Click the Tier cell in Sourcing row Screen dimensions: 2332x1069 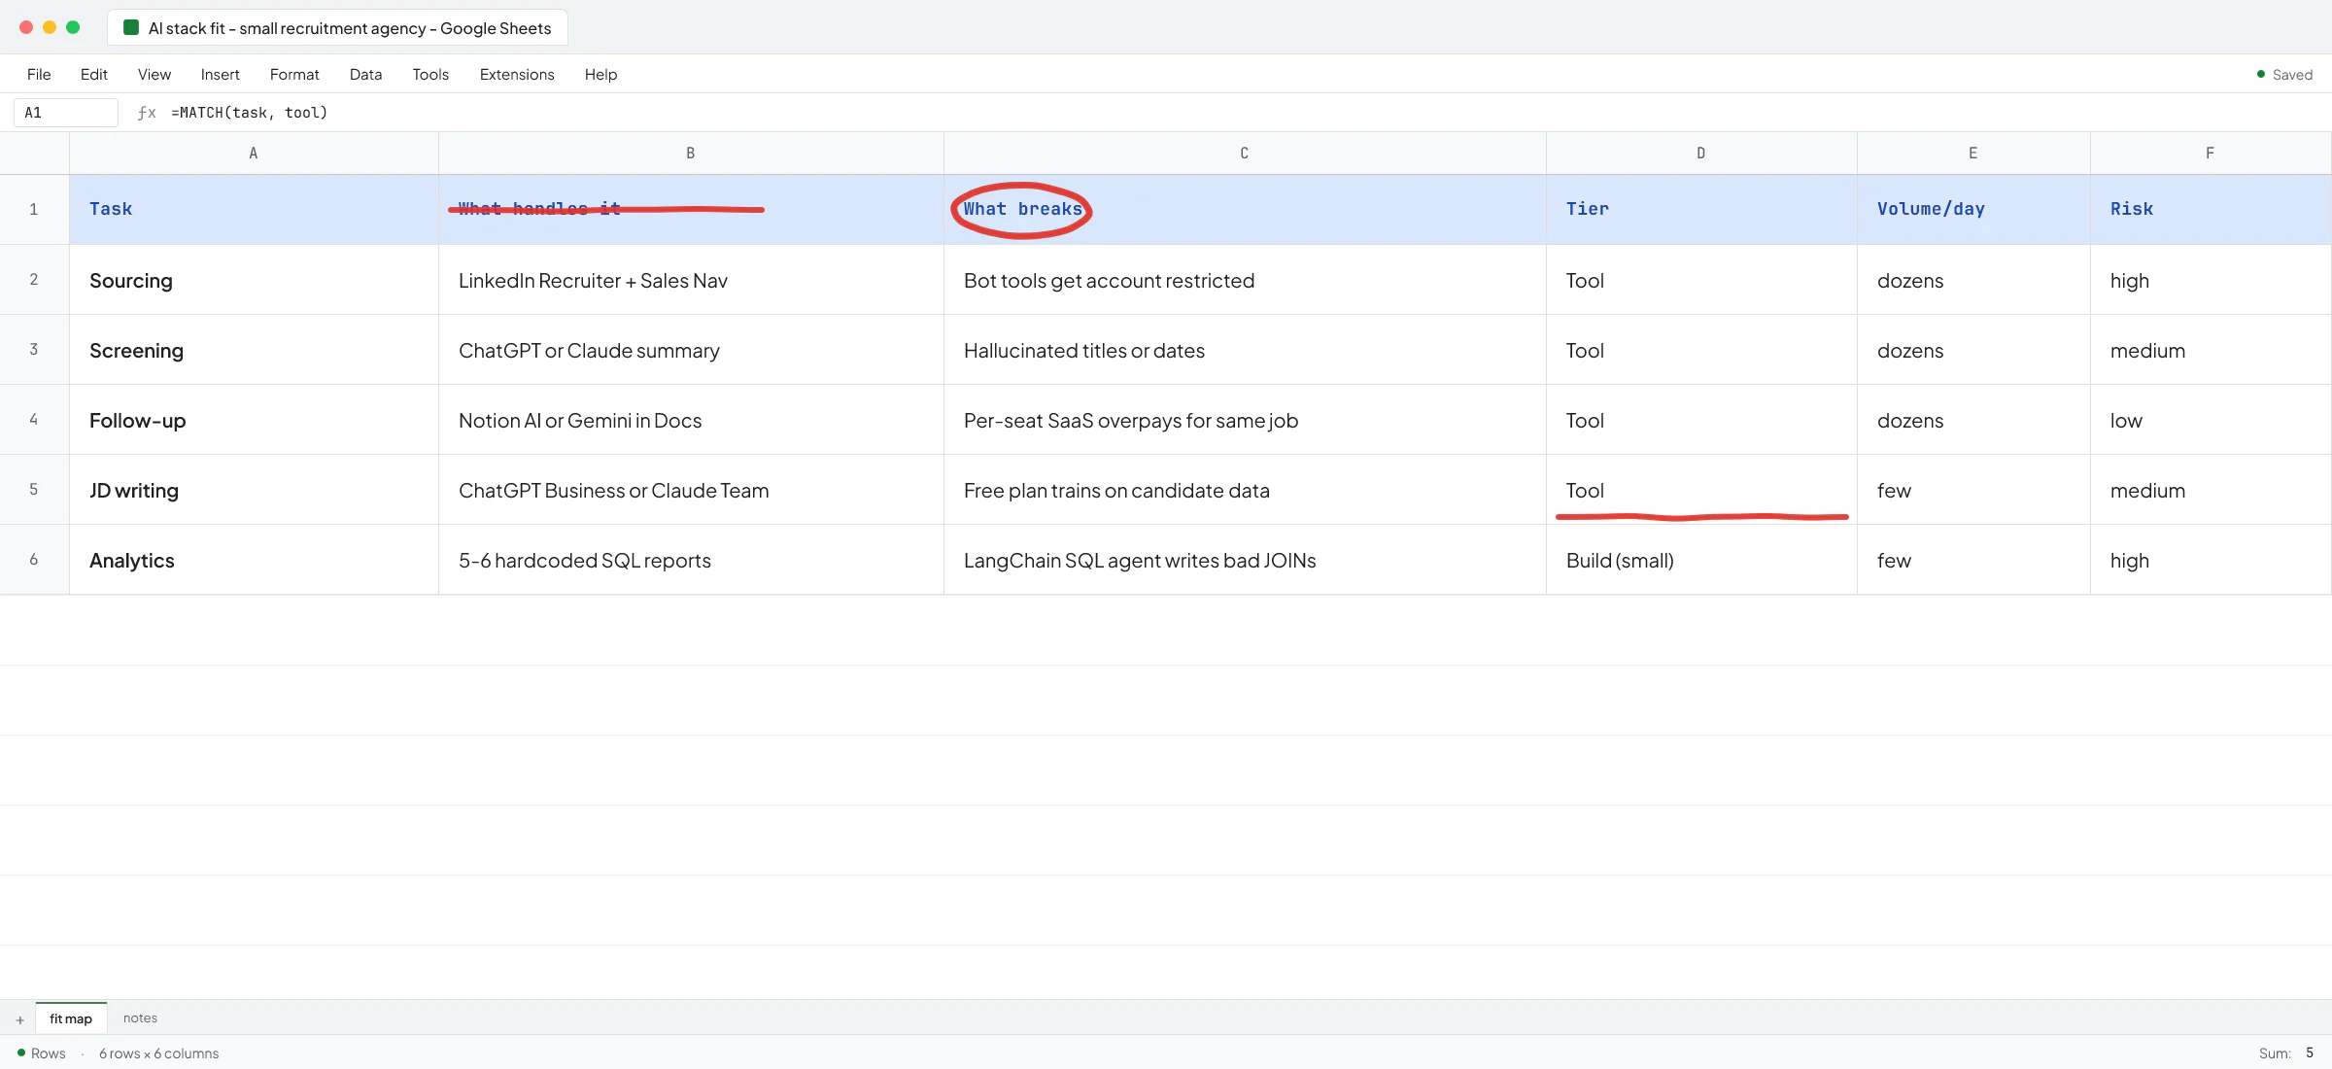(1701, 280)
